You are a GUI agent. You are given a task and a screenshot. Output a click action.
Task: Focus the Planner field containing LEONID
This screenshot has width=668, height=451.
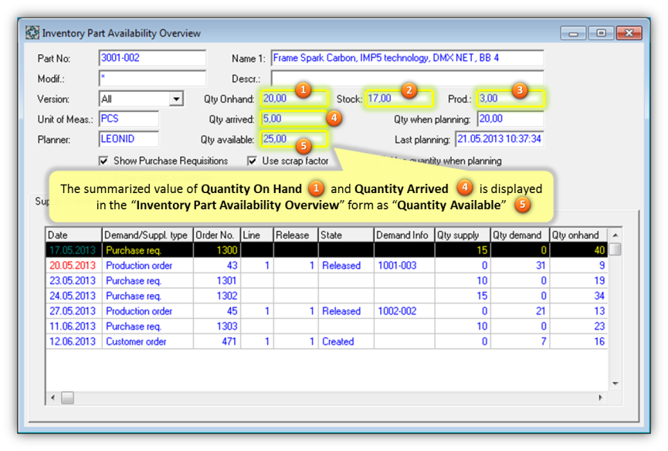129,139
